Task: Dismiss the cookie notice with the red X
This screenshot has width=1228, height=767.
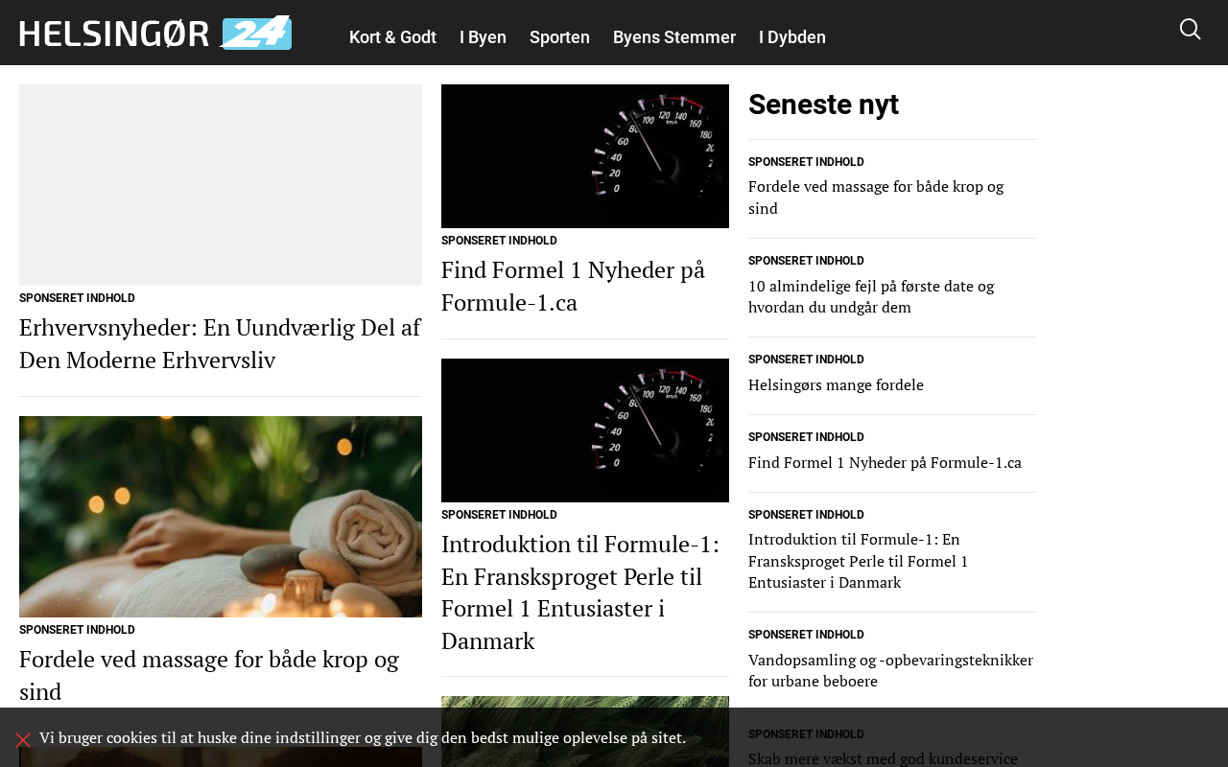Action: coord(23,739)
